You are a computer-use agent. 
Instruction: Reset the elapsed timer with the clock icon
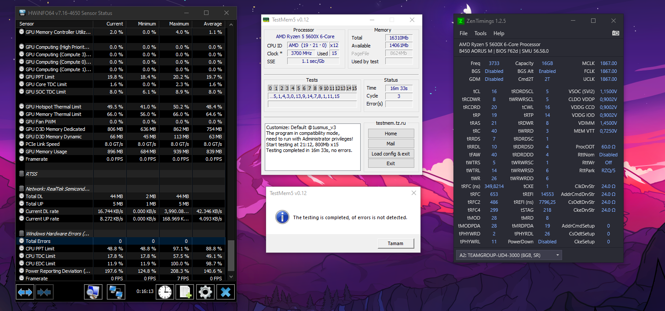[x=165, y=292]
